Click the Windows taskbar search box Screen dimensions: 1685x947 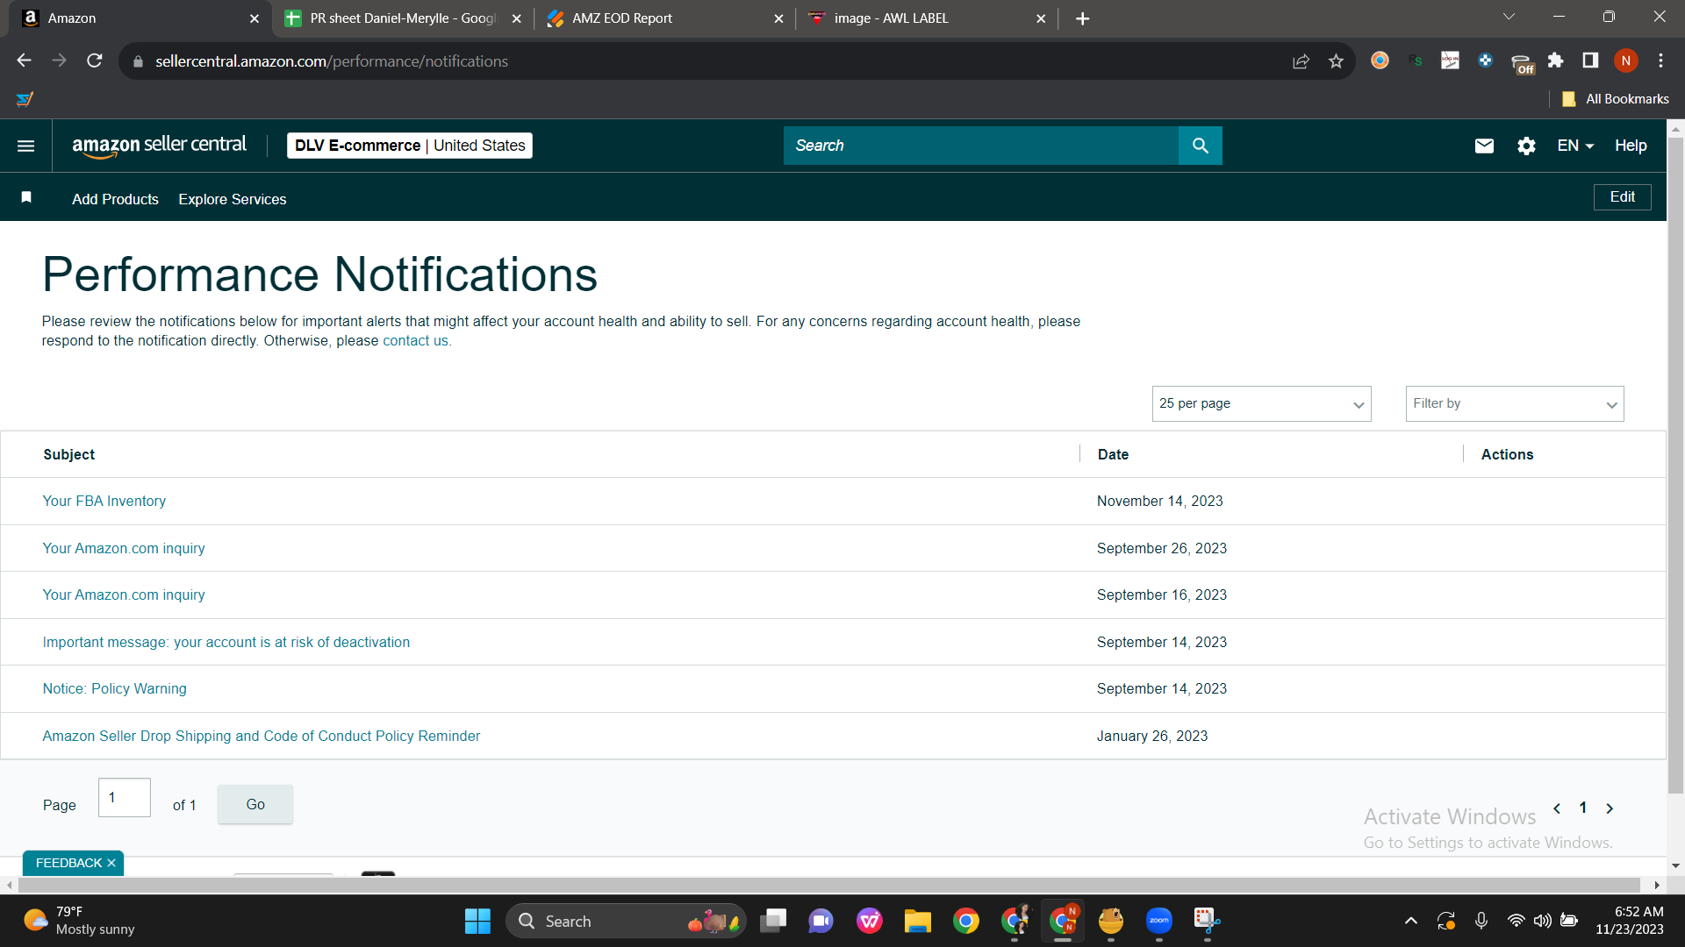click(x=626, y=922)
